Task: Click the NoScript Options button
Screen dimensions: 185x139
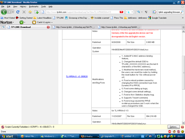Action: pyautogui.click(x=173, y=127)
